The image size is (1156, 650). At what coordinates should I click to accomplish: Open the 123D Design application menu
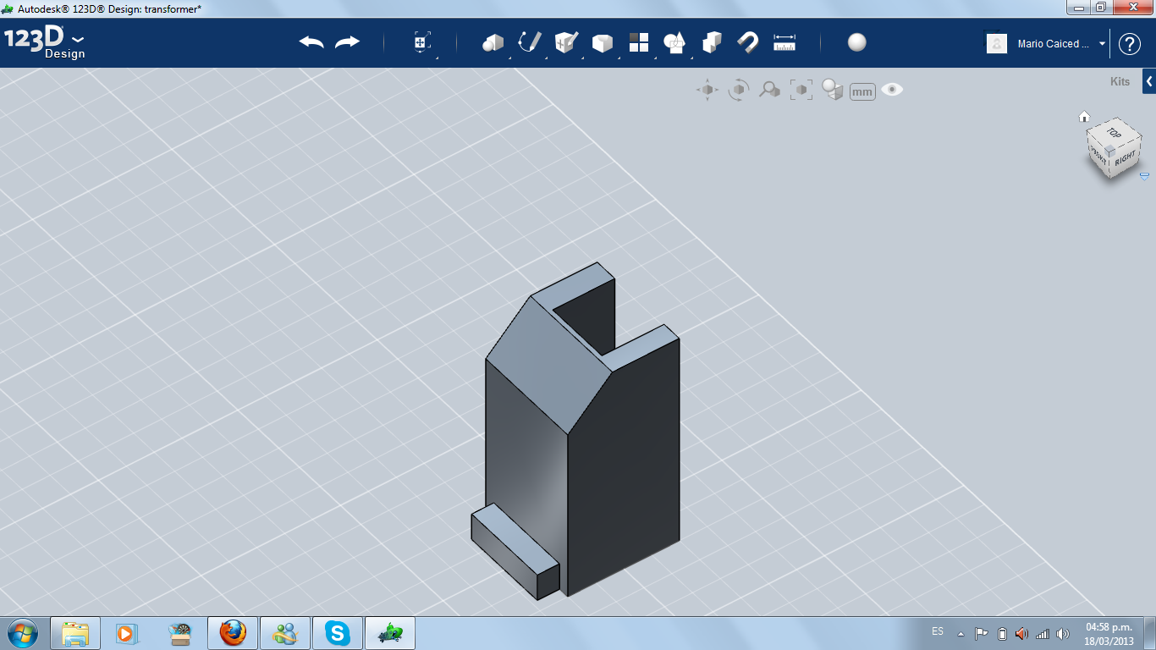44,43
